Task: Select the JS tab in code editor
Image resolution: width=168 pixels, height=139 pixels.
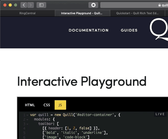Action: tap(60, 105)
